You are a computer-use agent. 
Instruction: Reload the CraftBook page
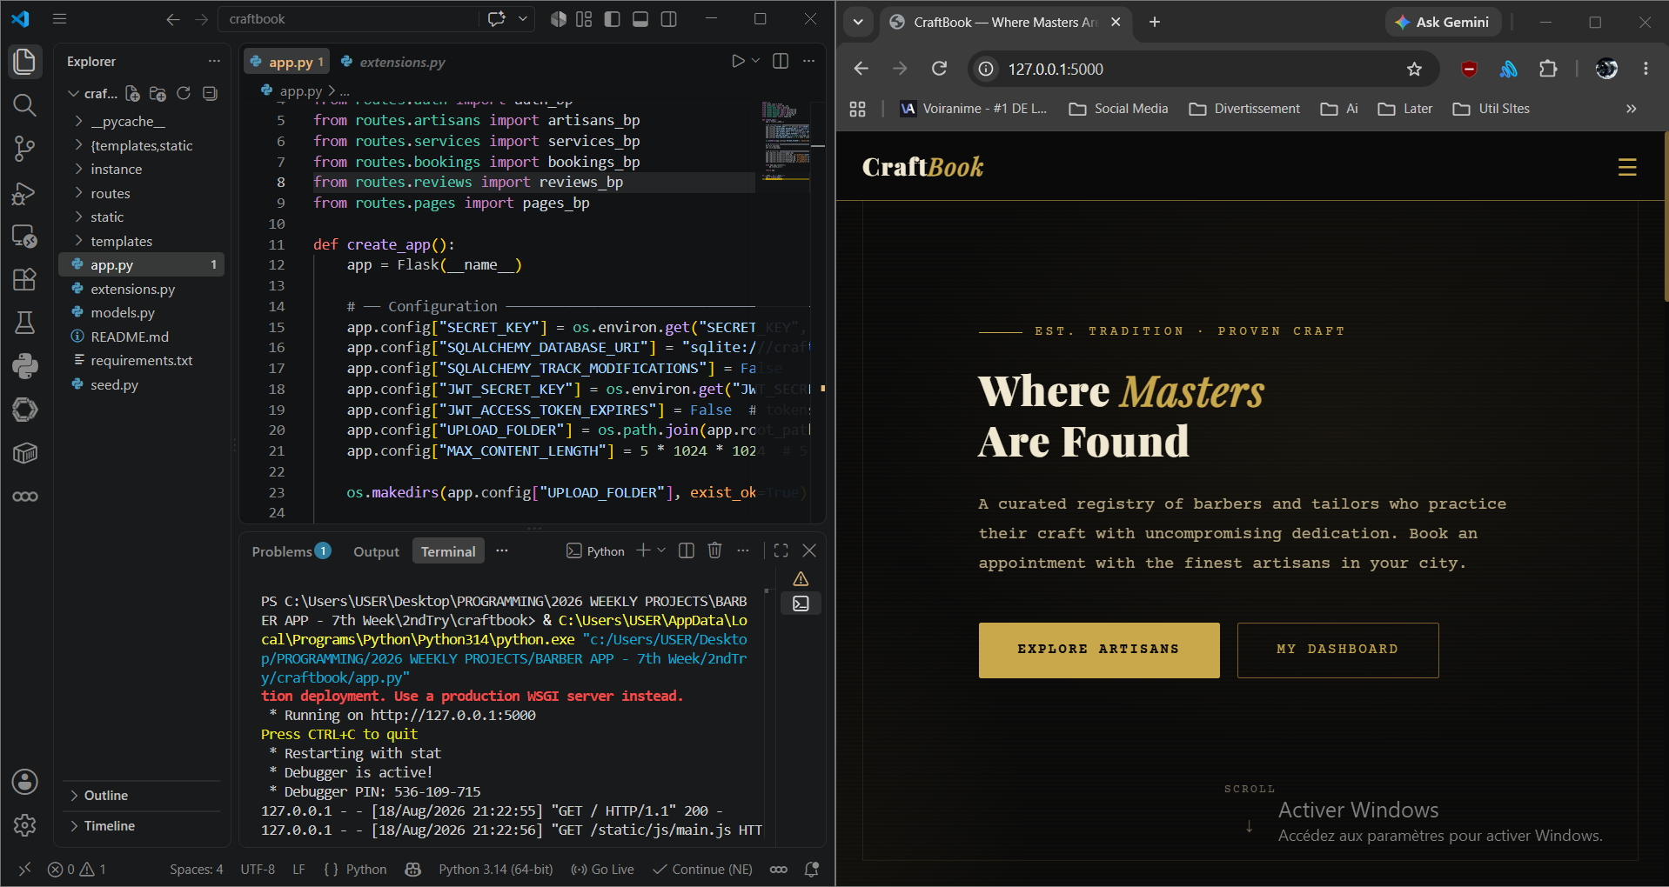click(x=939, y=69)
